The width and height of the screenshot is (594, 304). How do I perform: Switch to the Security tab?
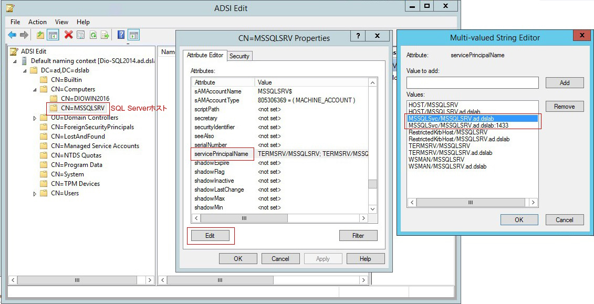tap(239, 56)
